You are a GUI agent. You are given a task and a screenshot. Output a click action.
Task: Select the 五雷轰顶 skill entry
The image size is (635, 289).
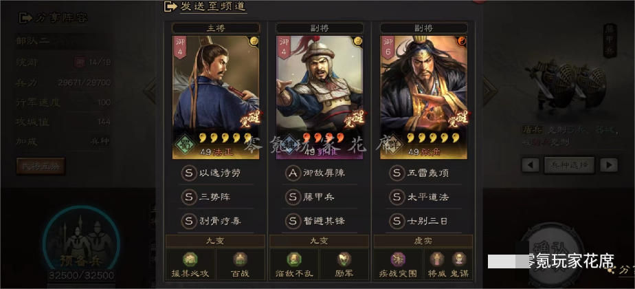423,173
